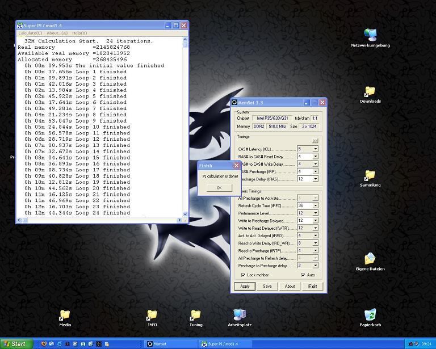Switch to Super PI taskbar button

[225, 344]
